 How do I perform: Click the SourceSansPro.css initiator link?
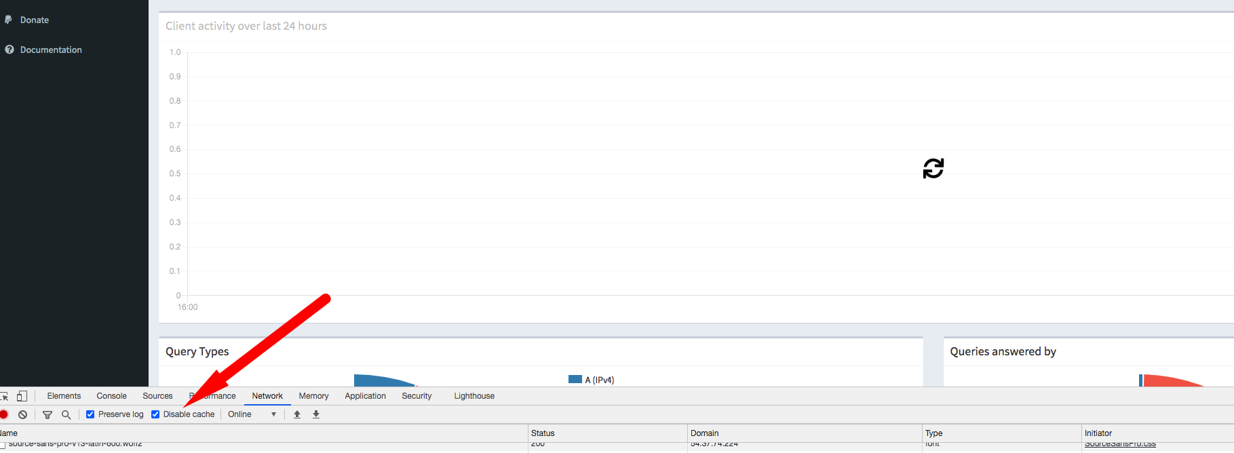1120,444
